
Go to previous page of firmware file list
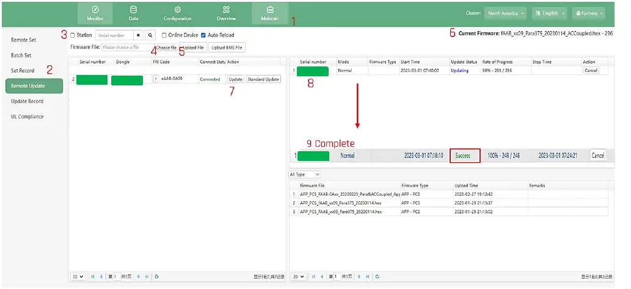pyautogui.click(x=321, y=277)
